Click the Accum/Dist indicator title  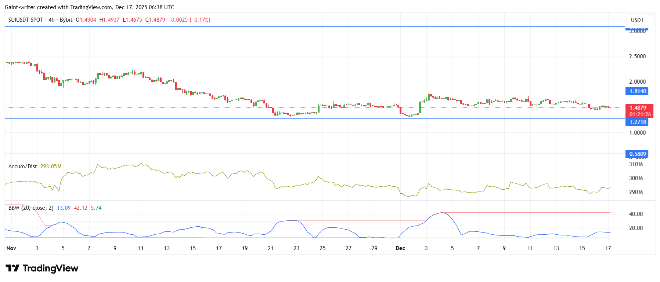point(23,166)
